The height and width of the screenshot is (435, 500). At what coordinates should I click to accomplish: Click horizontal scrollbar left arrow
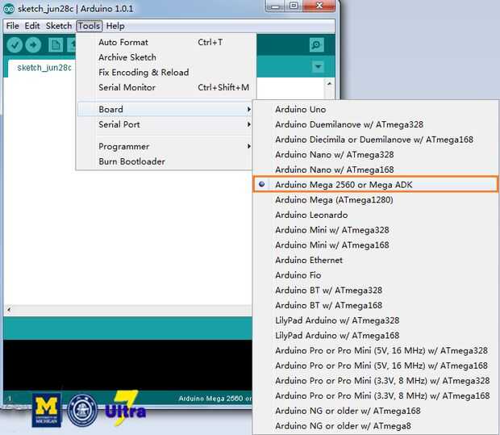pos(9,310)
